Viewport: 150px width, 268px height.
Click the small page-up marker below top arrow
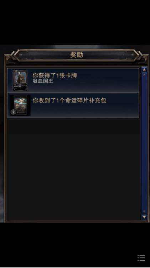coord(144,75)
